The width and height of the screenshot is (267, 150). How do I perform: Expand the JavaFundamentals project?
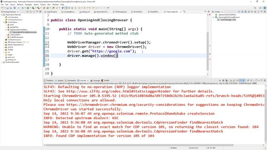click(2, 62)
